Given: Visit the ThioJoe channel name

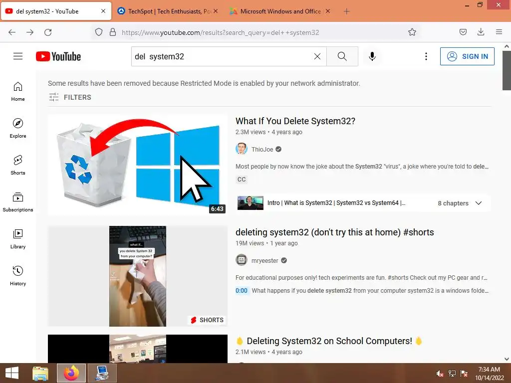Looking at the screenshot, I should tap(262, 149).
